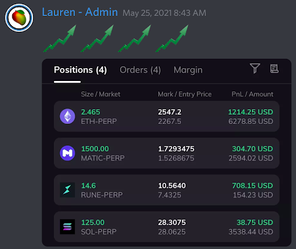The height and width of the screenshot is (249, 296).
Task: Click the Solana token icon
Action: [x=67, y=227]
